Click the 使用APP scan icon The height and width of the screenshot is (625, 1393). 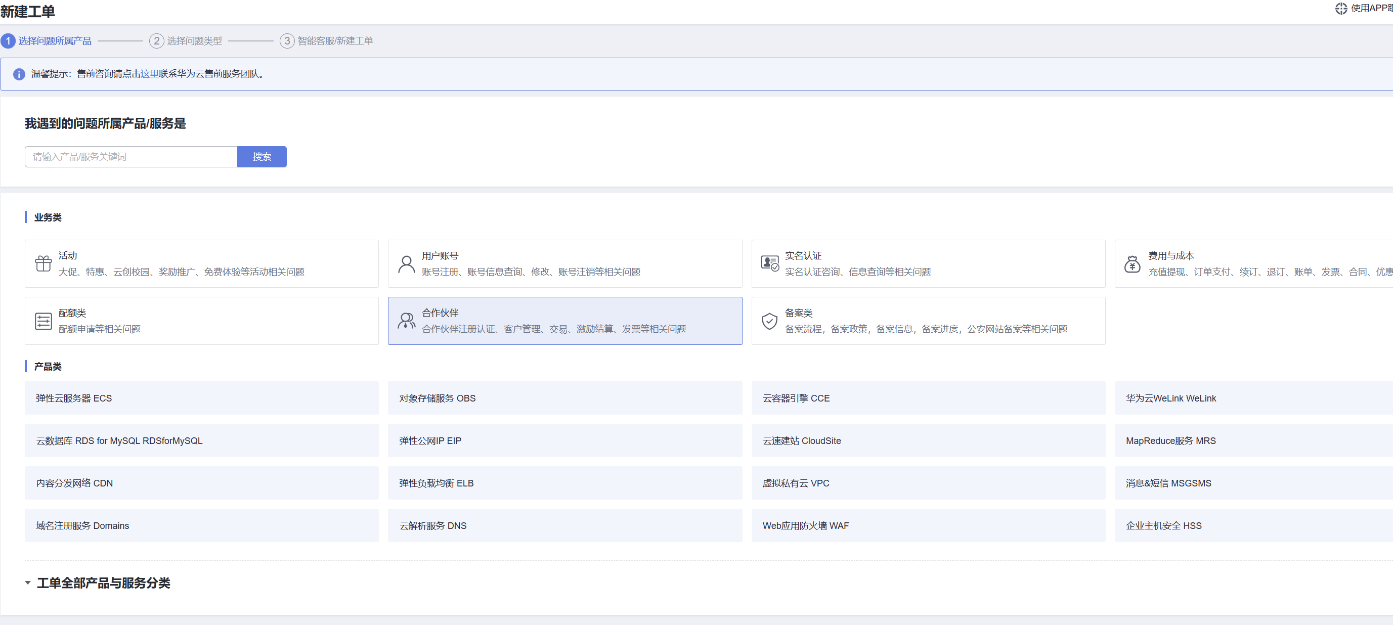[x=1340, y=8]
